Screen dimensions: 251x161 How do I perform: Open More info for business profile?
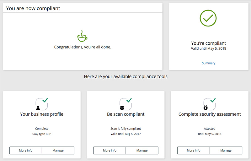(x=26, y=151)
